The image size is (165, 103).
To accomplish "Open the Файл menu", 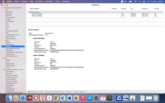I will [16, 2].
